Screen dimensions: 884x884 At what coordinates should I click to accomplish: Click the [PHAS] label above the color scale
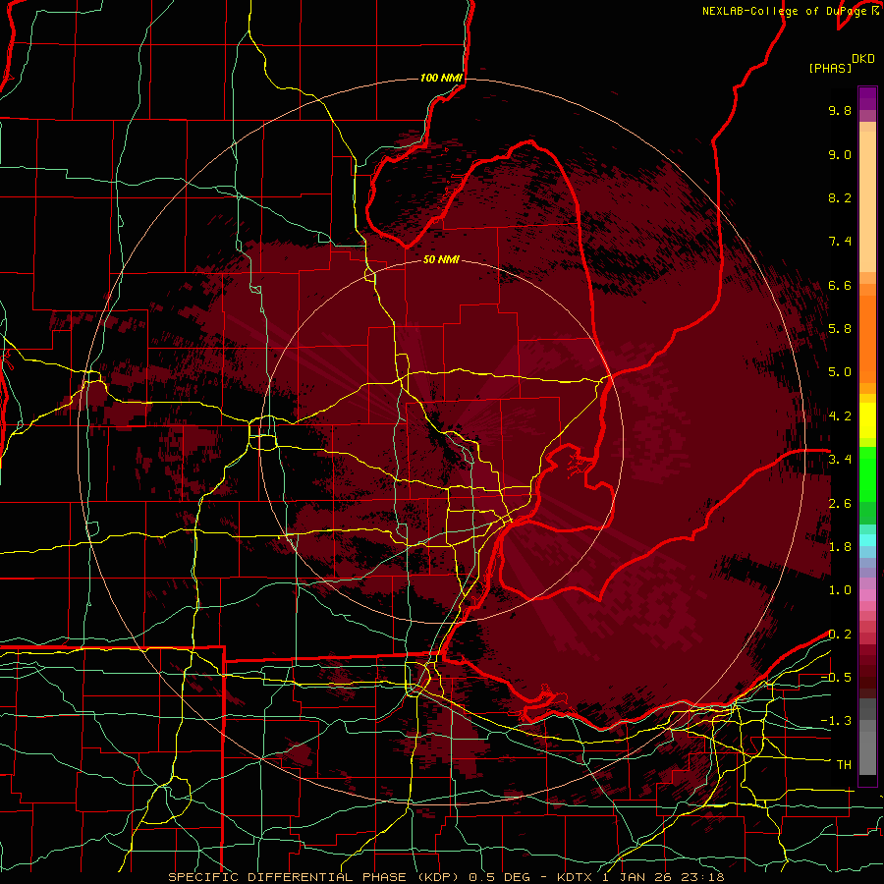tap(830, 69)
